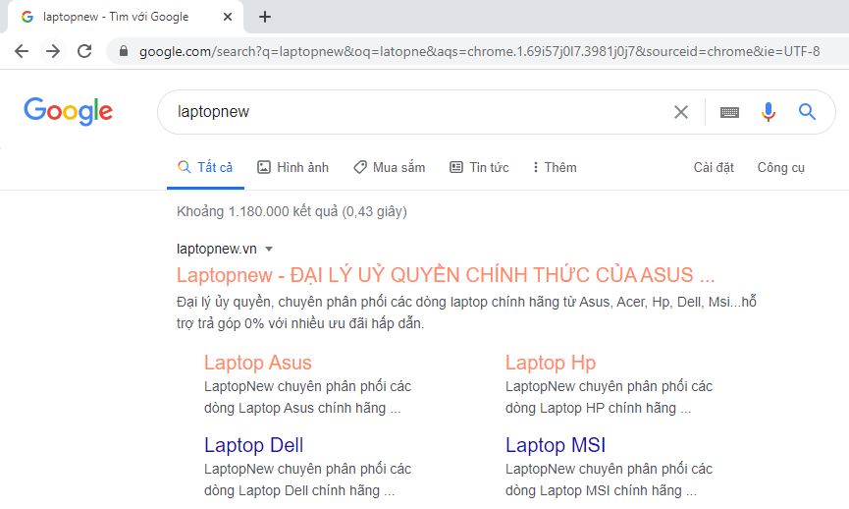Open Cài đặt settings menu
Viewport: 849px width, 509px height.
coord(714,167)
